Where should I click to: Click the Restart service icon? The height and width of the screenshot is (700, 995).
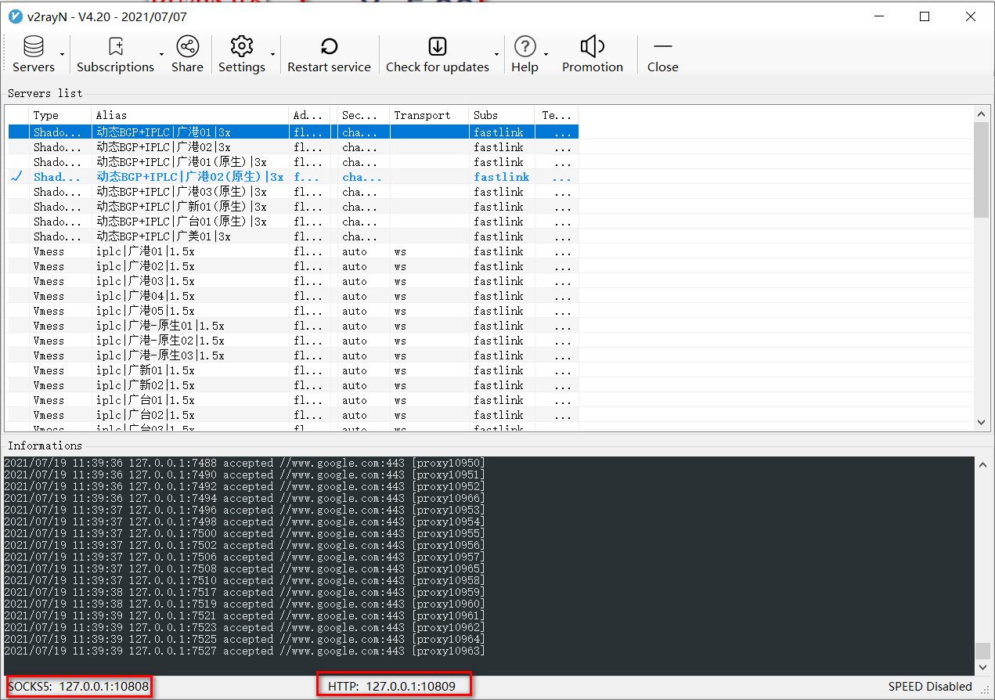pos(329,48)
